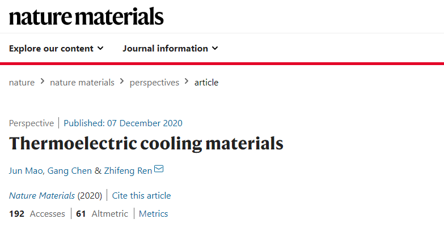Open the Metrics link
The image size is (444, 236).
[x=153, y=214]
